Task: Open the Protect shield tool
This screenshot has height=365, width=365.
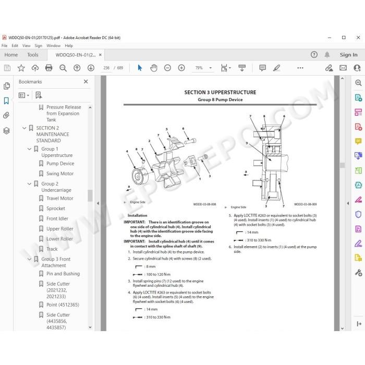Action: [358, 214]
